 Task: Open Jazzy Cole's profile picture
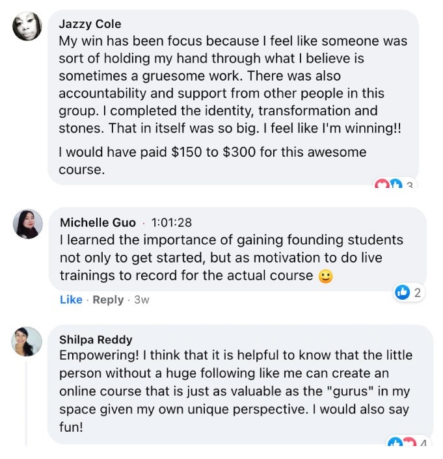(x=27, y=27)
